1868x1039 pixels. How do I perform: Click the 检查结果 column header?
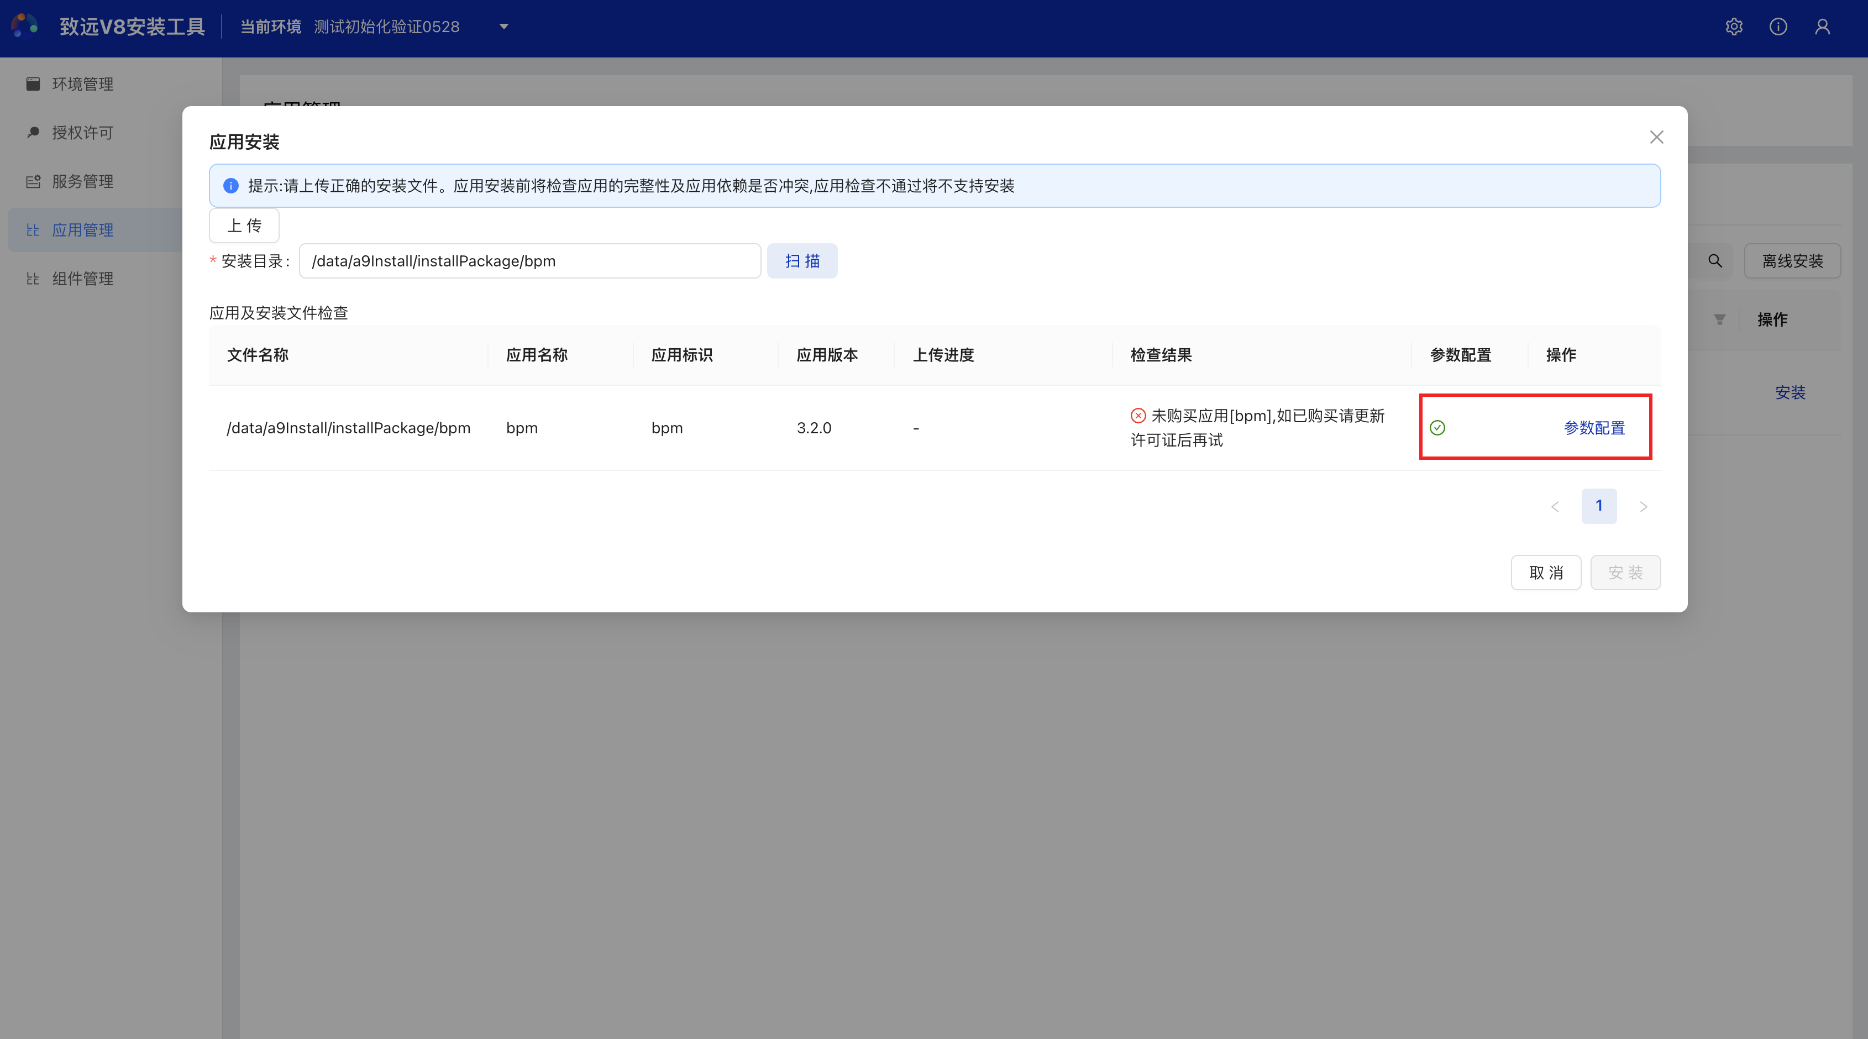point(1161,355)
